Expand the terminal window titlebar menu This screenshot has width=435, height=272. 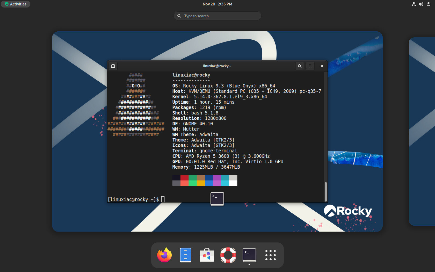(310, 66)
